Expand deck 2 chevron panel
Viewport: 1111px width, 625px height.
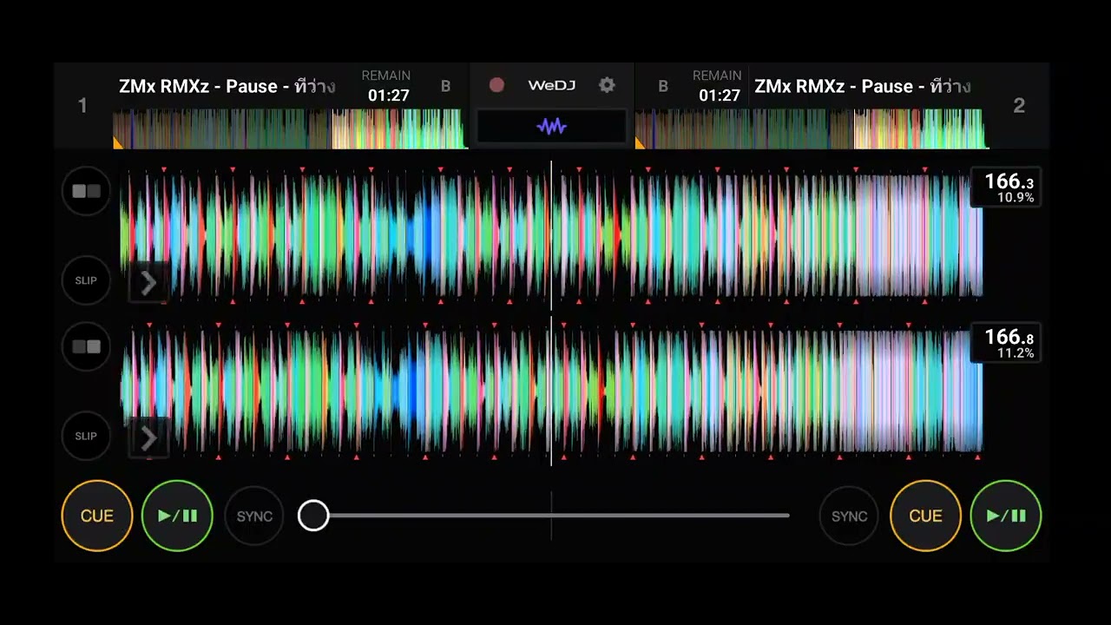(x=148, y=438)
